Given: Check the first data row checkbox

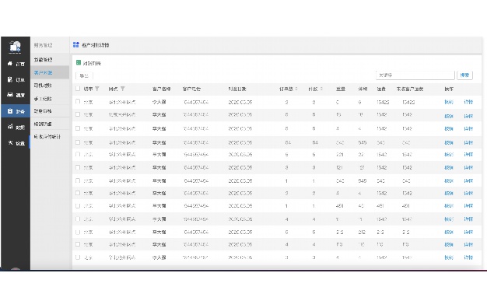Looking at the screenshot, I should click(78, 102).
